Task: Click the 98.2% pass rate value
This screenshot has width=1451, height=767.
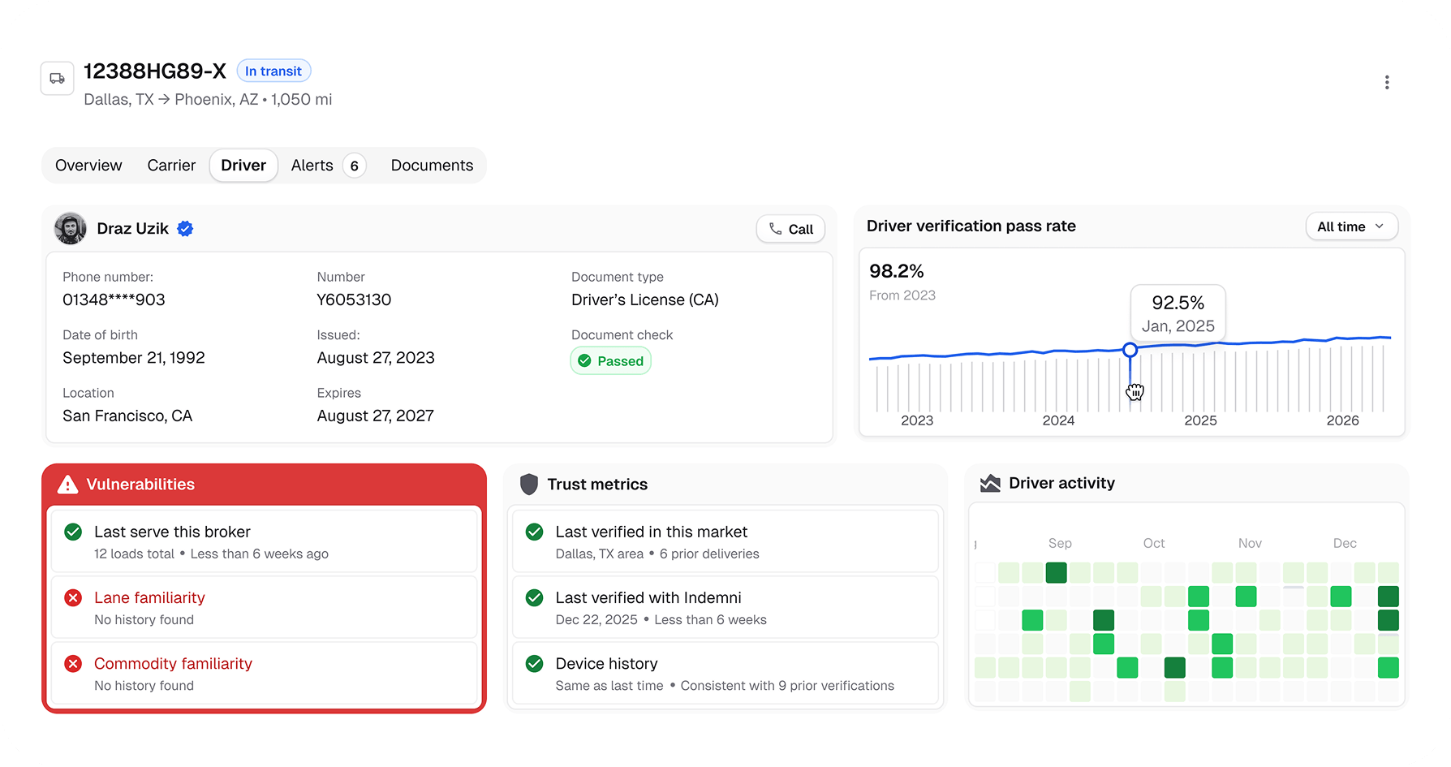Action: coord(897,271)
